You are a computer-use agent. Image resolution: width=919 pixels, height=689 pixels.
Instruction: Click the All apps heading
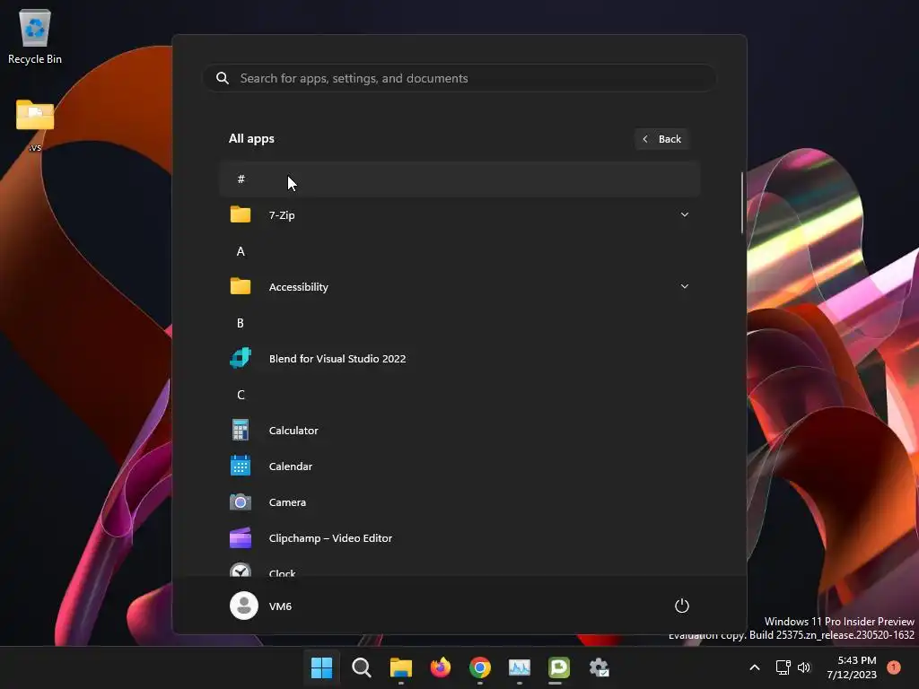click(x=251, y=138)
